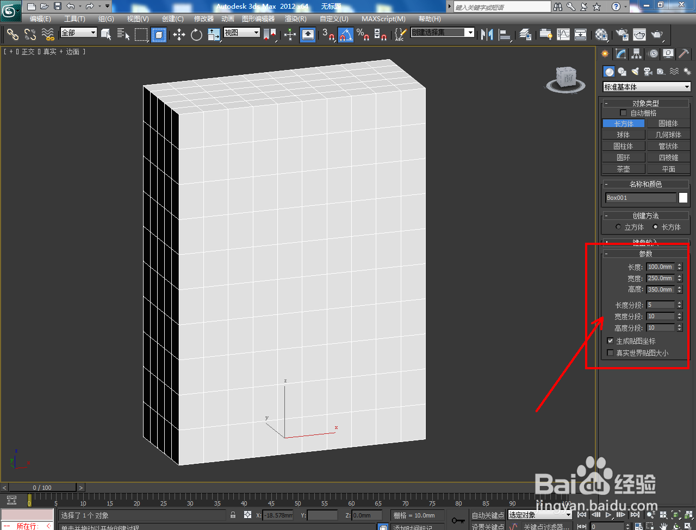Toggle the 自动关键点 auto key button
This screenshot has height=530, width=696.
[488, 515]
